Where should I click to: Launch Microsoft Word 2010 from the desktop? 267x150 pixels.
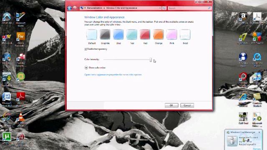tap(7, 100)
